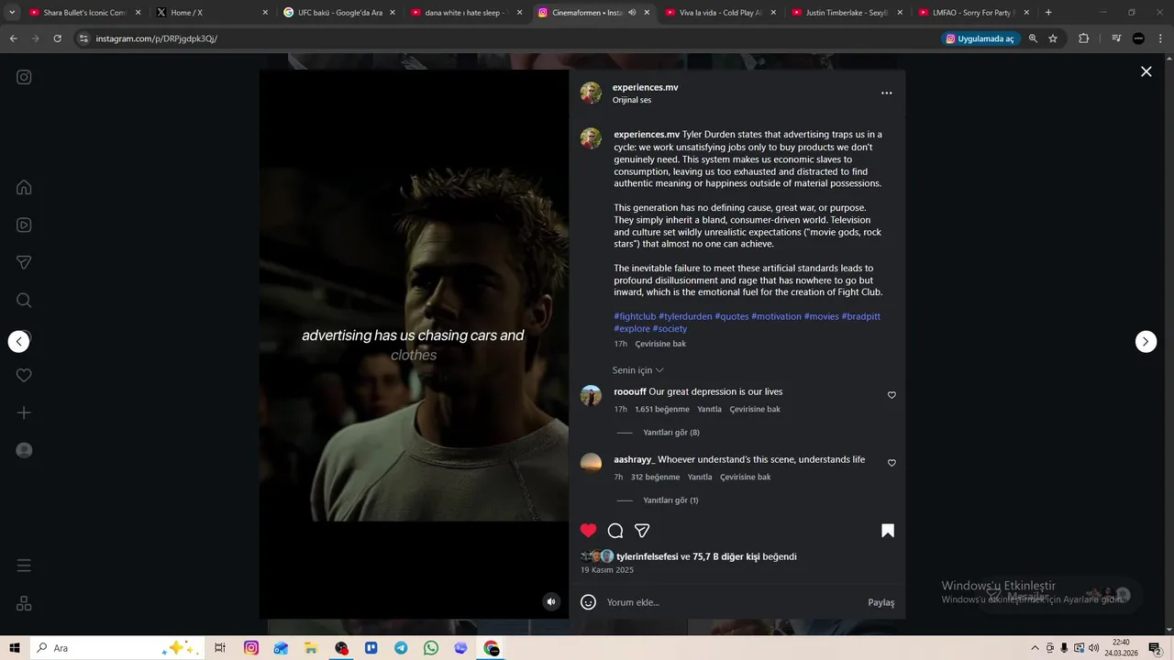The height and width of the screenshot is (660, 1174).
Task: Open the tylerinfelsefesi profile link
Action: point(647,556)
